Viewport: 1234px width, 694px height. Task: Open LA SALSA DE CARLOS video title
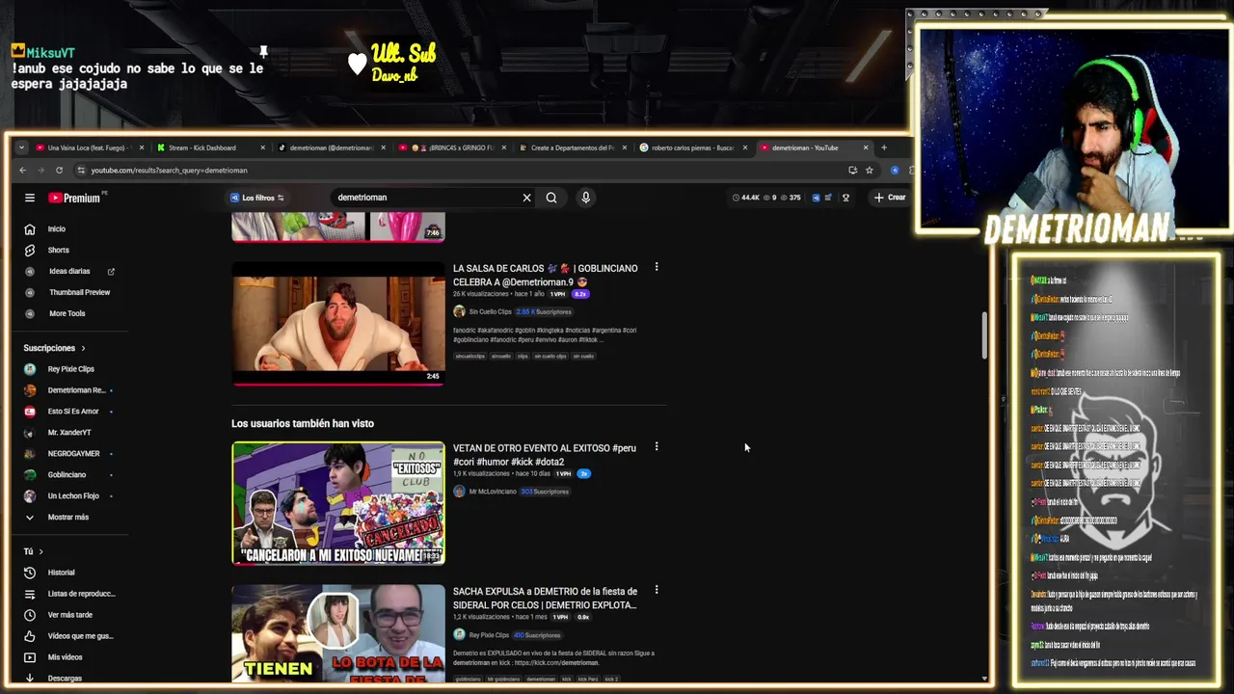546,275
